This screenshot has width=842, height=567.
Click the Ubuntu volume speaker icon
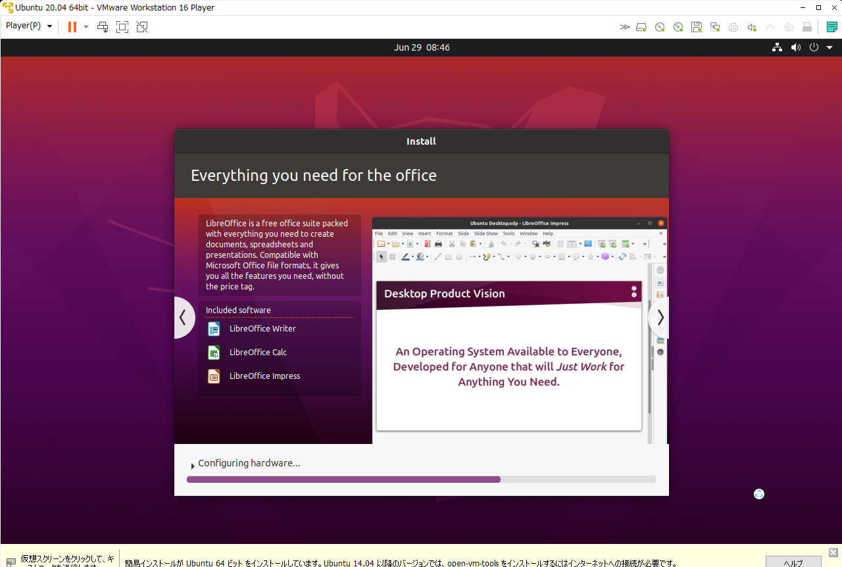click(x=795, y=47)
